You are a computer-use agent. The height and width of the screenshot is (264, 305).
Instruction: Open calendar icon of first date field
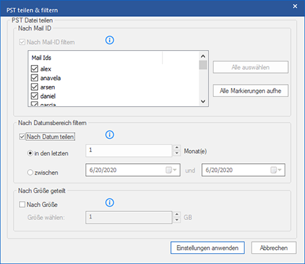pos(171,170)
